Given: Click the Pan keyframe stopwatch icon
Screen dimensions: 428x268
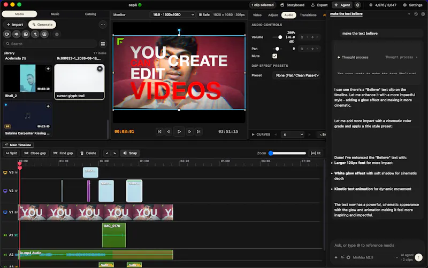Looking at the screenshot, I should 302,49.
